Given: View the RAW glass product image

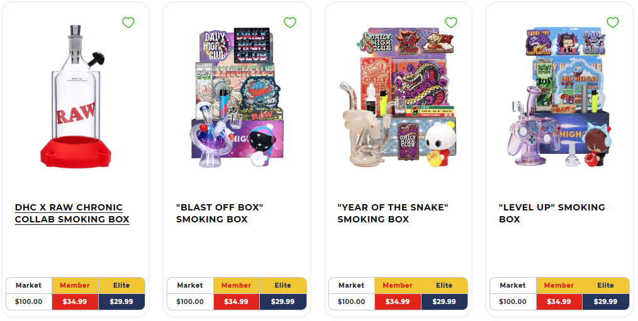Looking at the screenshot, I should [x=76, y=96].
